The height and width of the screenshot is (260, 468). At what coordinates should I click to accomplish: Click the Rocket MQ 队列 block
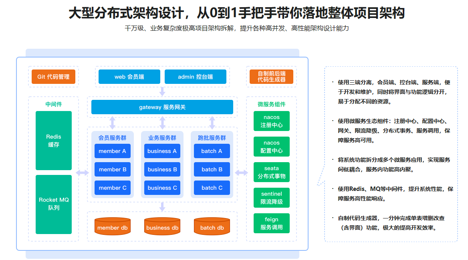click(54, 204)
